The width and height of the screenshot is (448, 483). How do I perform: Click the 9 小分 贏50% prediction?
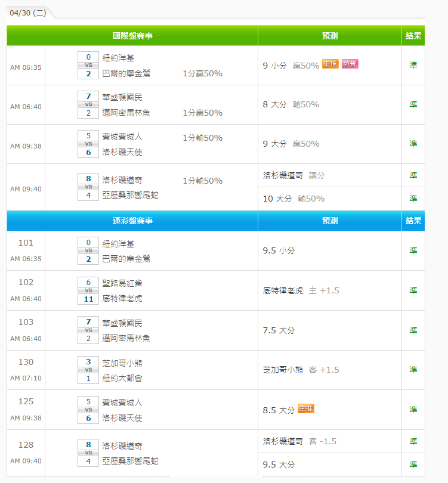click(291, 66)
